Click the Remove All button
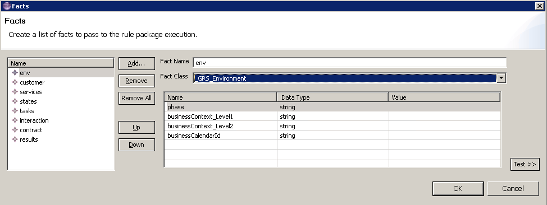Viewport: 547px width, 205px height. coord(136,98)
